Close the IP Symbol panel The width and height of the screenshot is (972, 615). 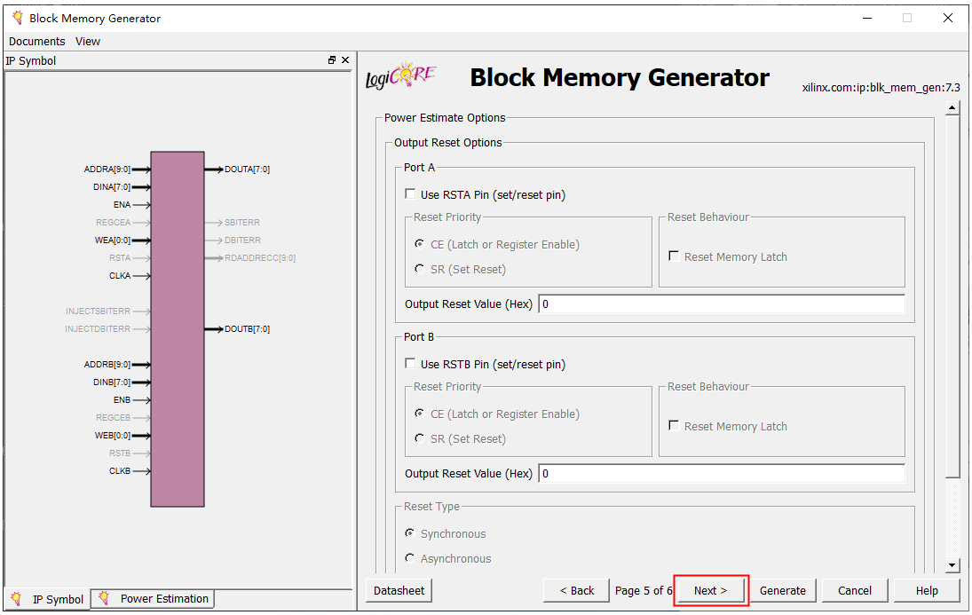345,60
